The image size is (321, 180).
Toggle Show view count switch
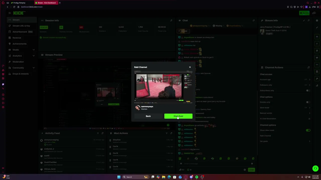coord(308,130)
